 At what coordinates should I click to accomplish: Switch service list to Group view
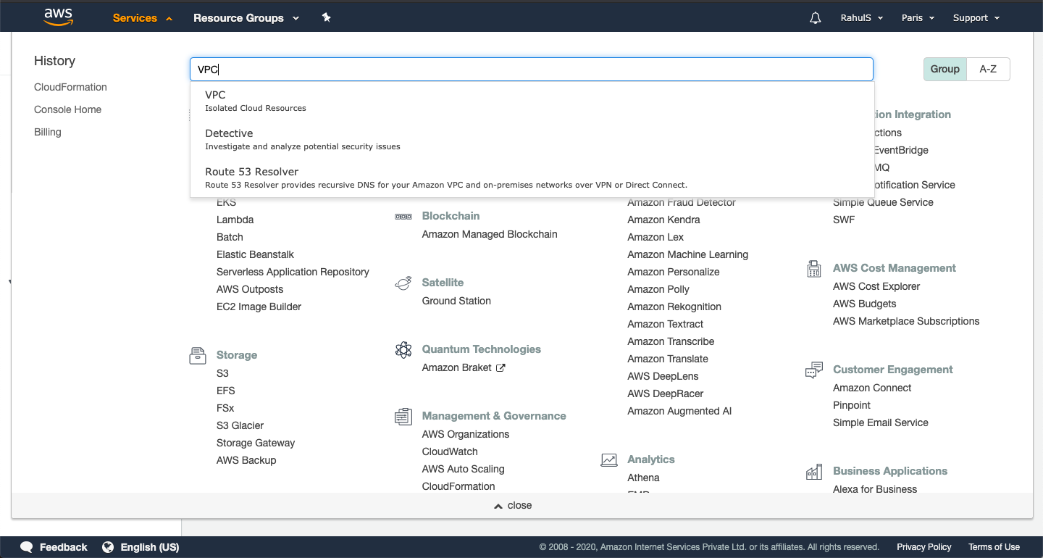tap(944, 69)
